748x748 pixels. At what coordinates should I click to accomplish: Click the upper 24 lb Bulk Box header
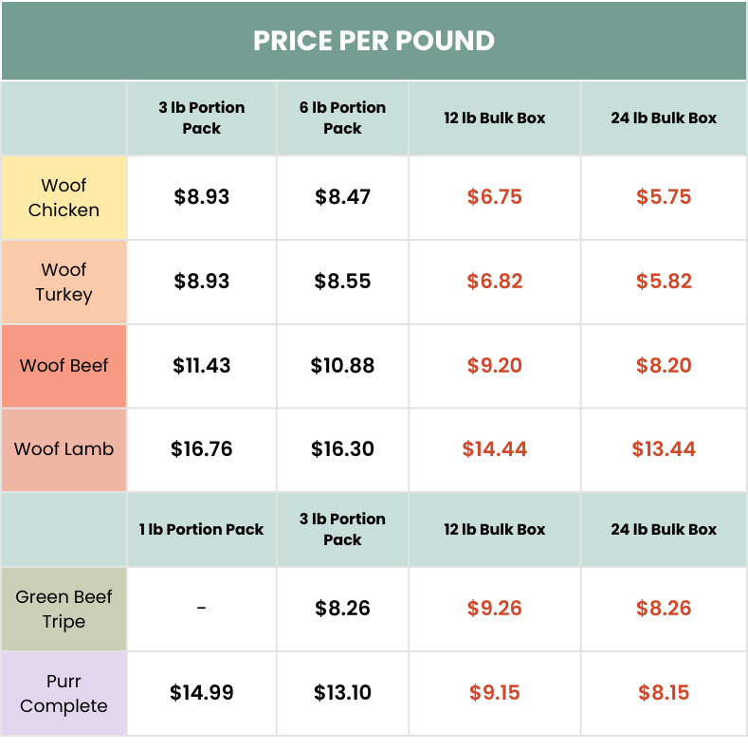coord(664,119)
